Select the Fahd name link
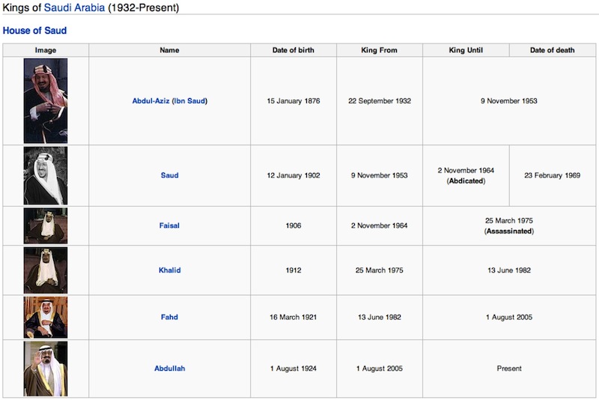Screen dimensions: 599x400 point(169,318)
